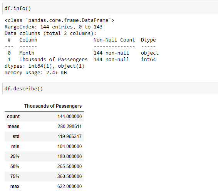
Task: Click the 75% row label
Action: pyautogui.click(x=15, y=176)
